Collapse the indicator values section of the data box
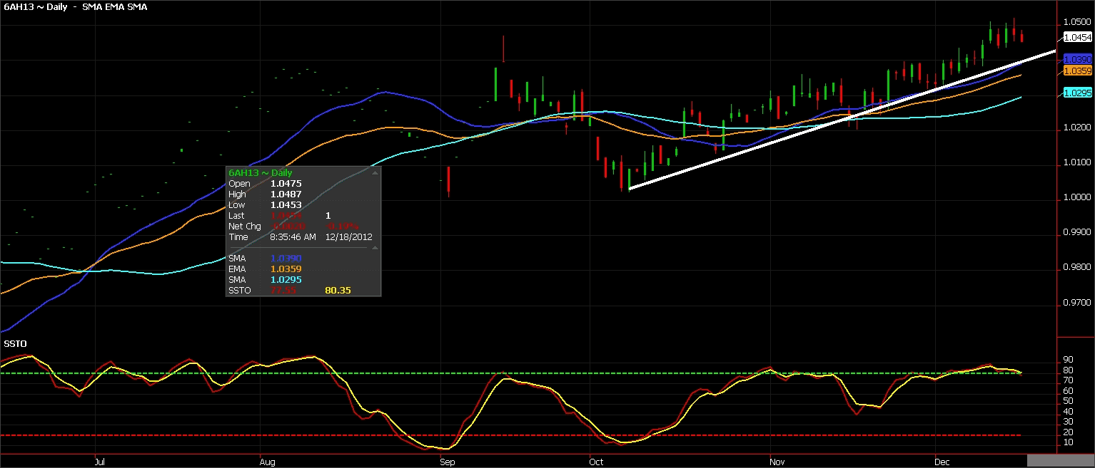1095x468 pixels. 375,248
